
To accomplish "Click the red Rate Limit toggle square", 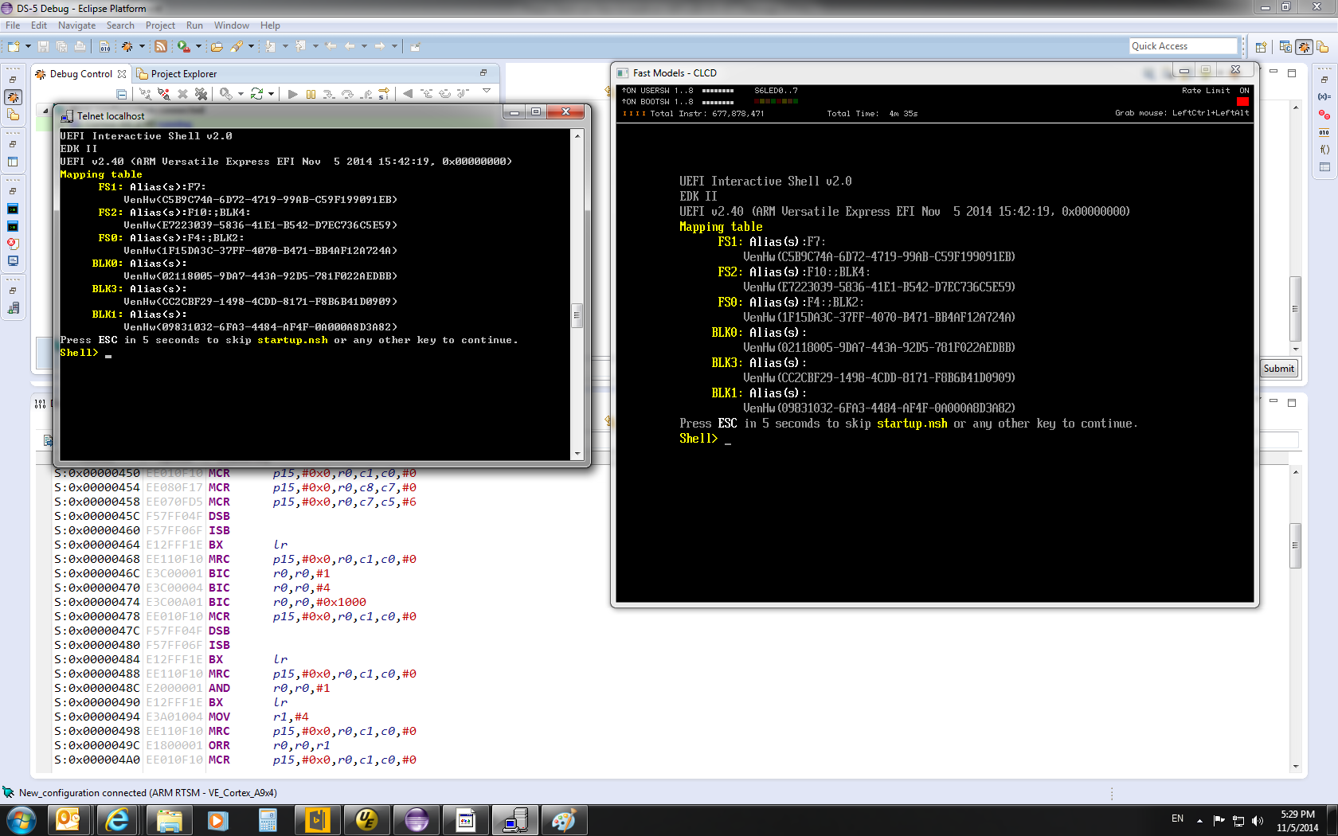I will point(1242,102).
